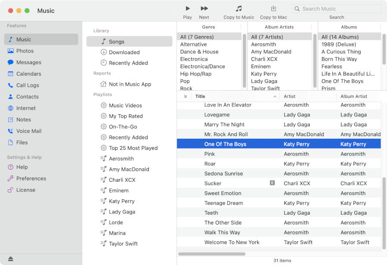Screen dimensions: 387x265
Task: Click the Copy to Music icon
Action: pyautogui.click(x=239, y=9)
